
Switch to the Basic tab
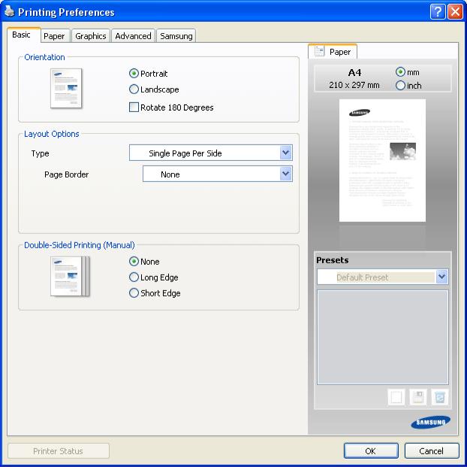23,35
